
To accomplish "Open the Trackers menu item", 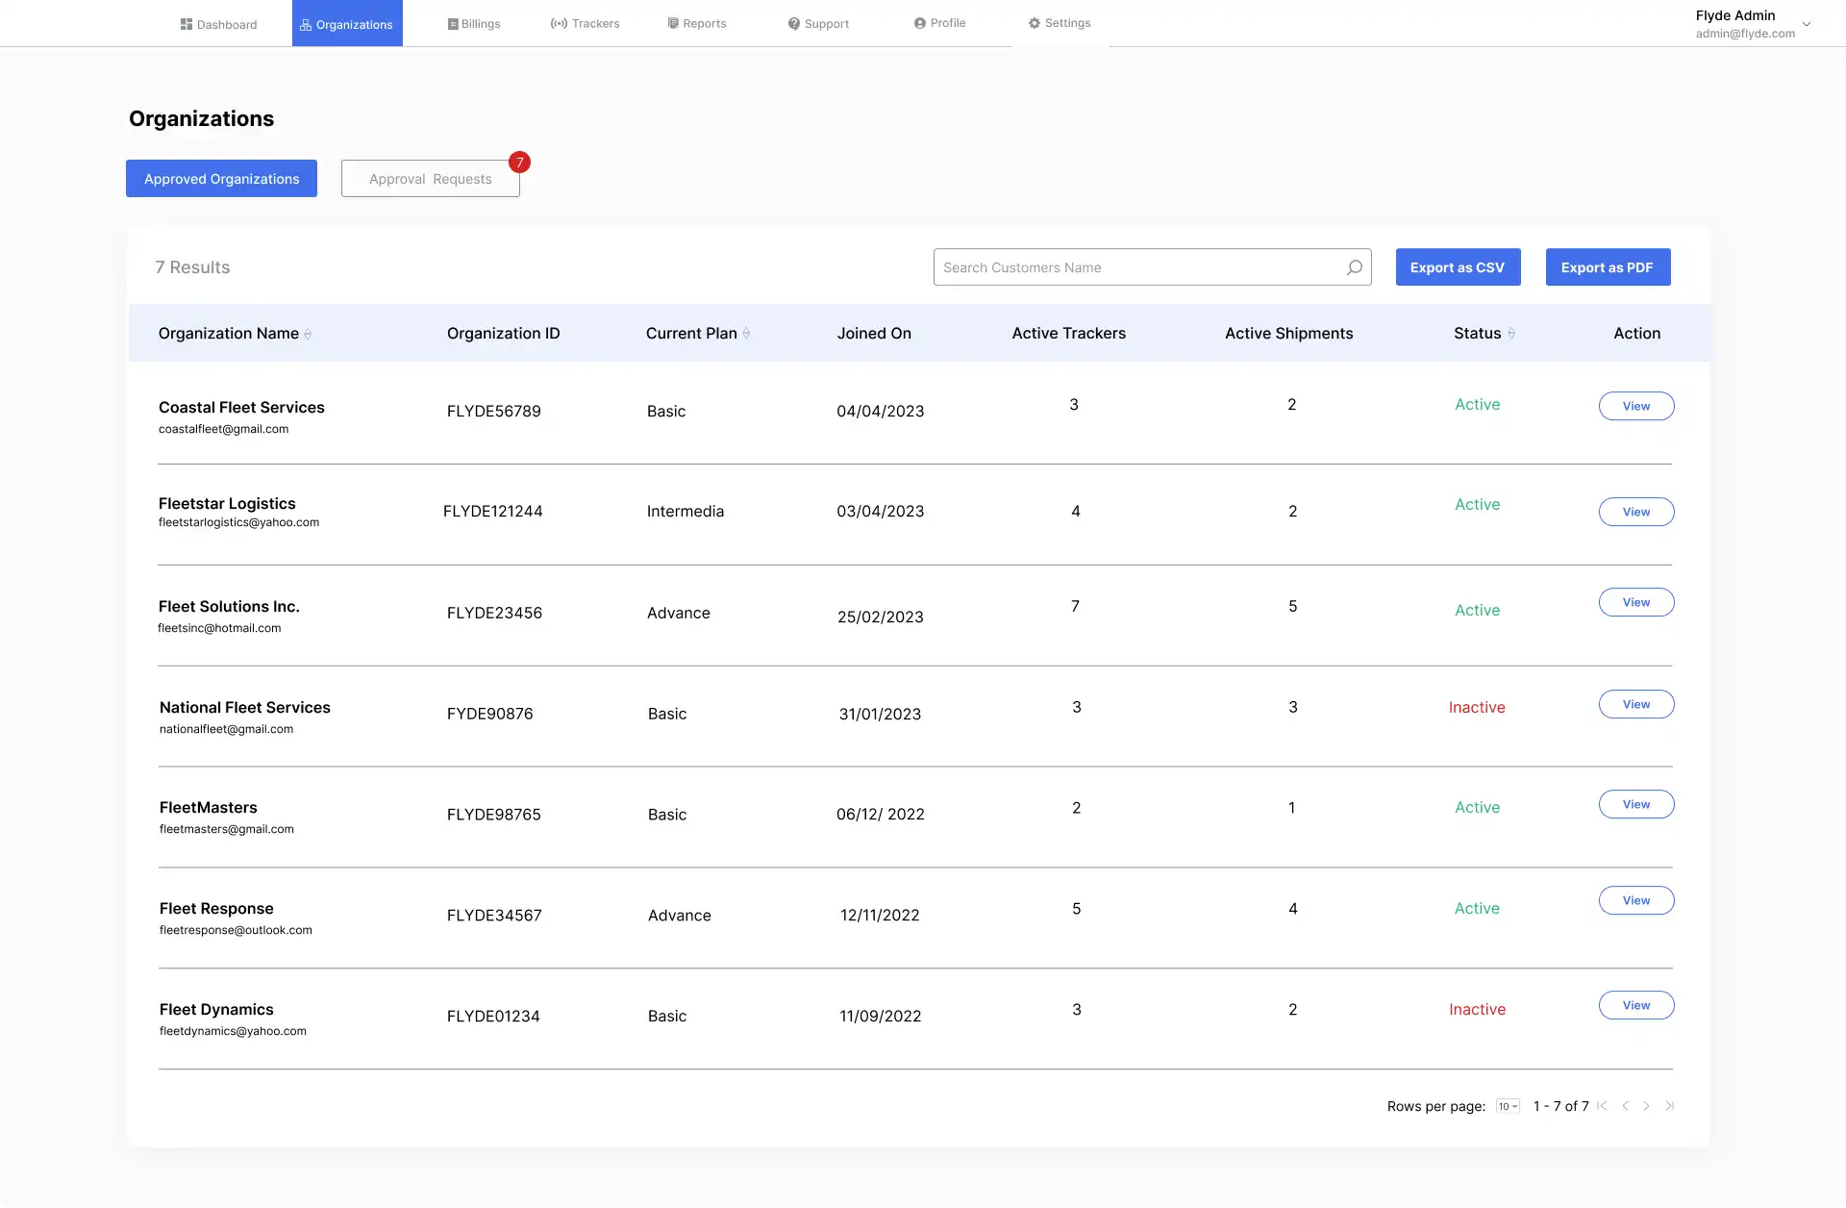I will pyautogui.click(x=585, y=23).
